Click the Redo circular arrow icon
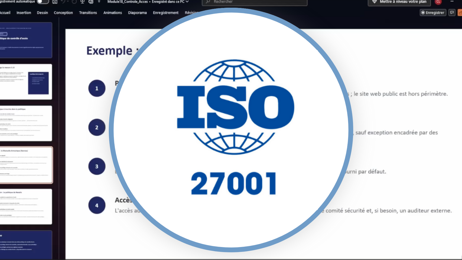The width and height of the screenshot is (462, 260). click(74, 2)
